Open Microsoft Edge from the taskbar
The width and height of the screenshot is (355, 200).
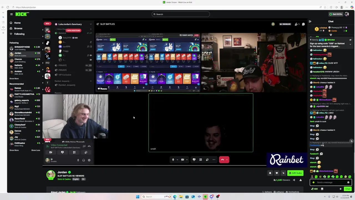coord(175,197)
